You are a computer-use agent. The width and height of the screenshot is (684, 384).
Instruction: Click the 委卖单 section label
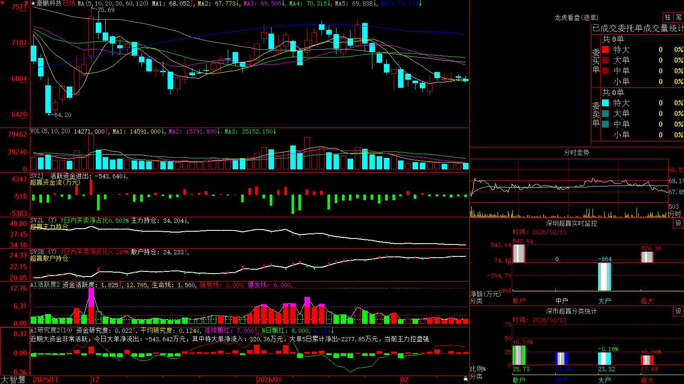(x=596, y=114)
